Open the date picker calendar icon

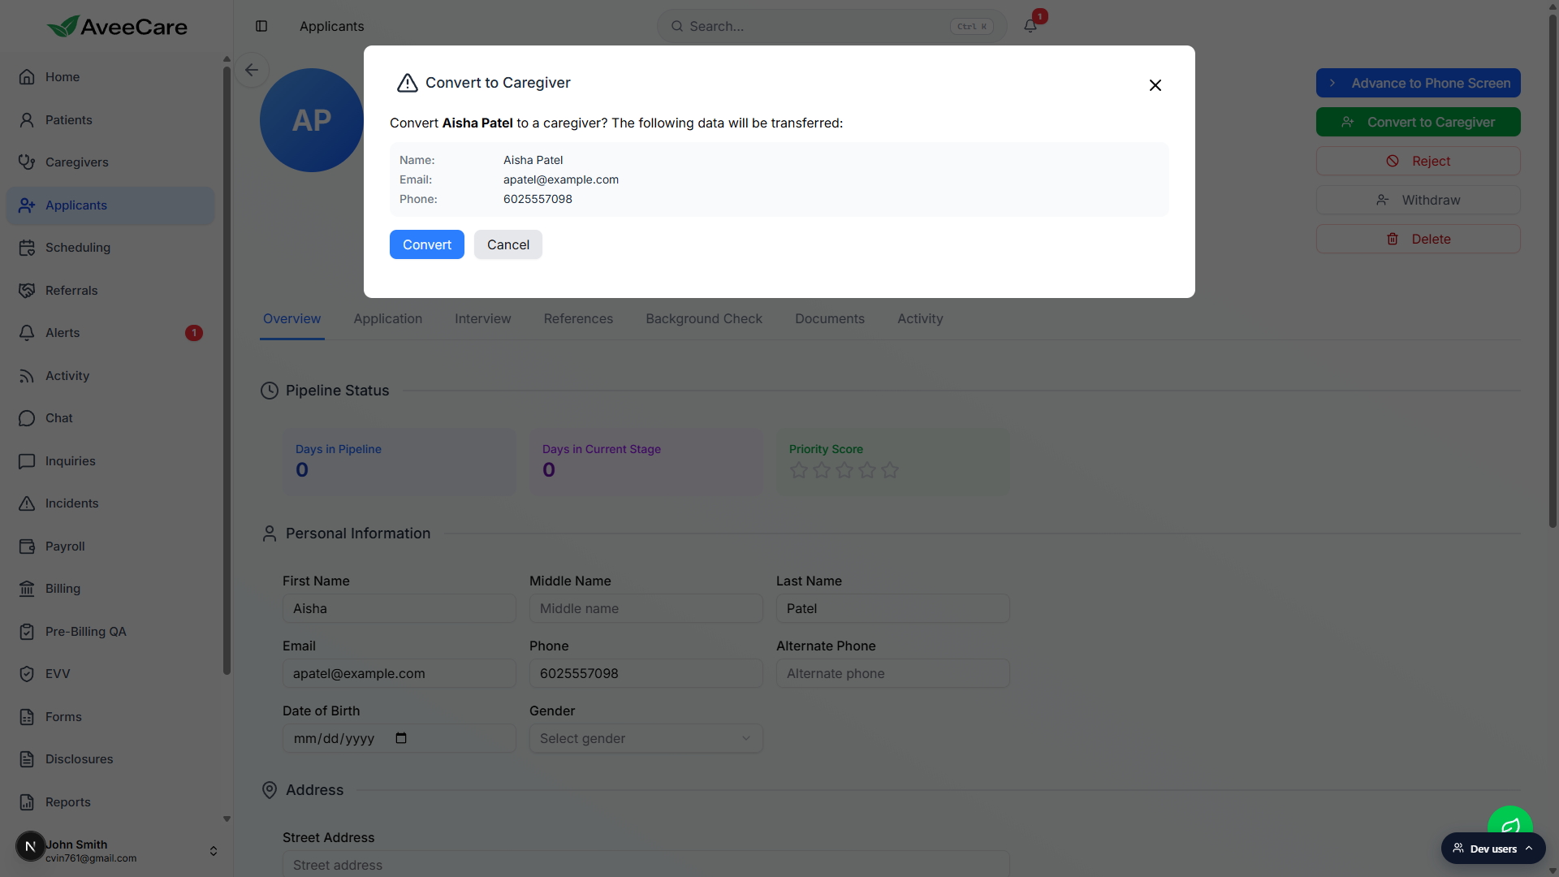[401, 738]
